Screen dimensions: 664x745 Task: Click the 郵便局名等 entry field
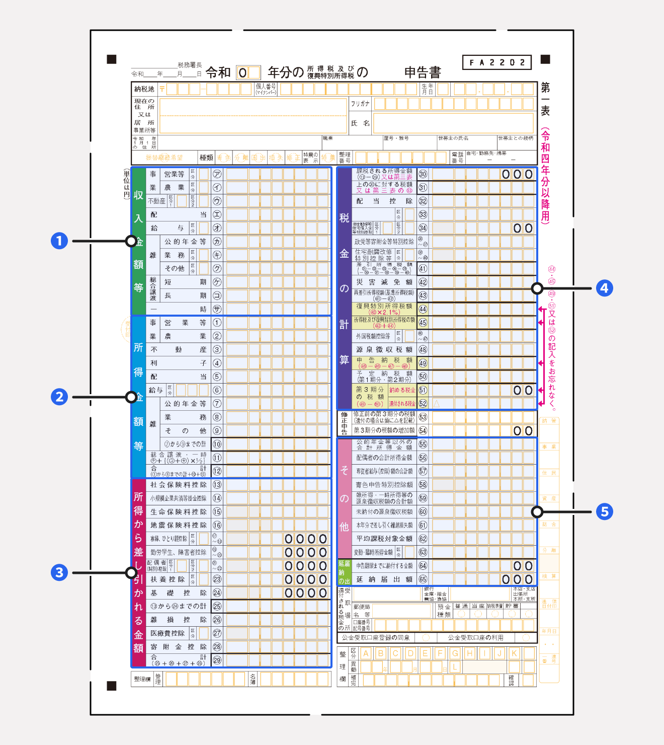(402, 611)
